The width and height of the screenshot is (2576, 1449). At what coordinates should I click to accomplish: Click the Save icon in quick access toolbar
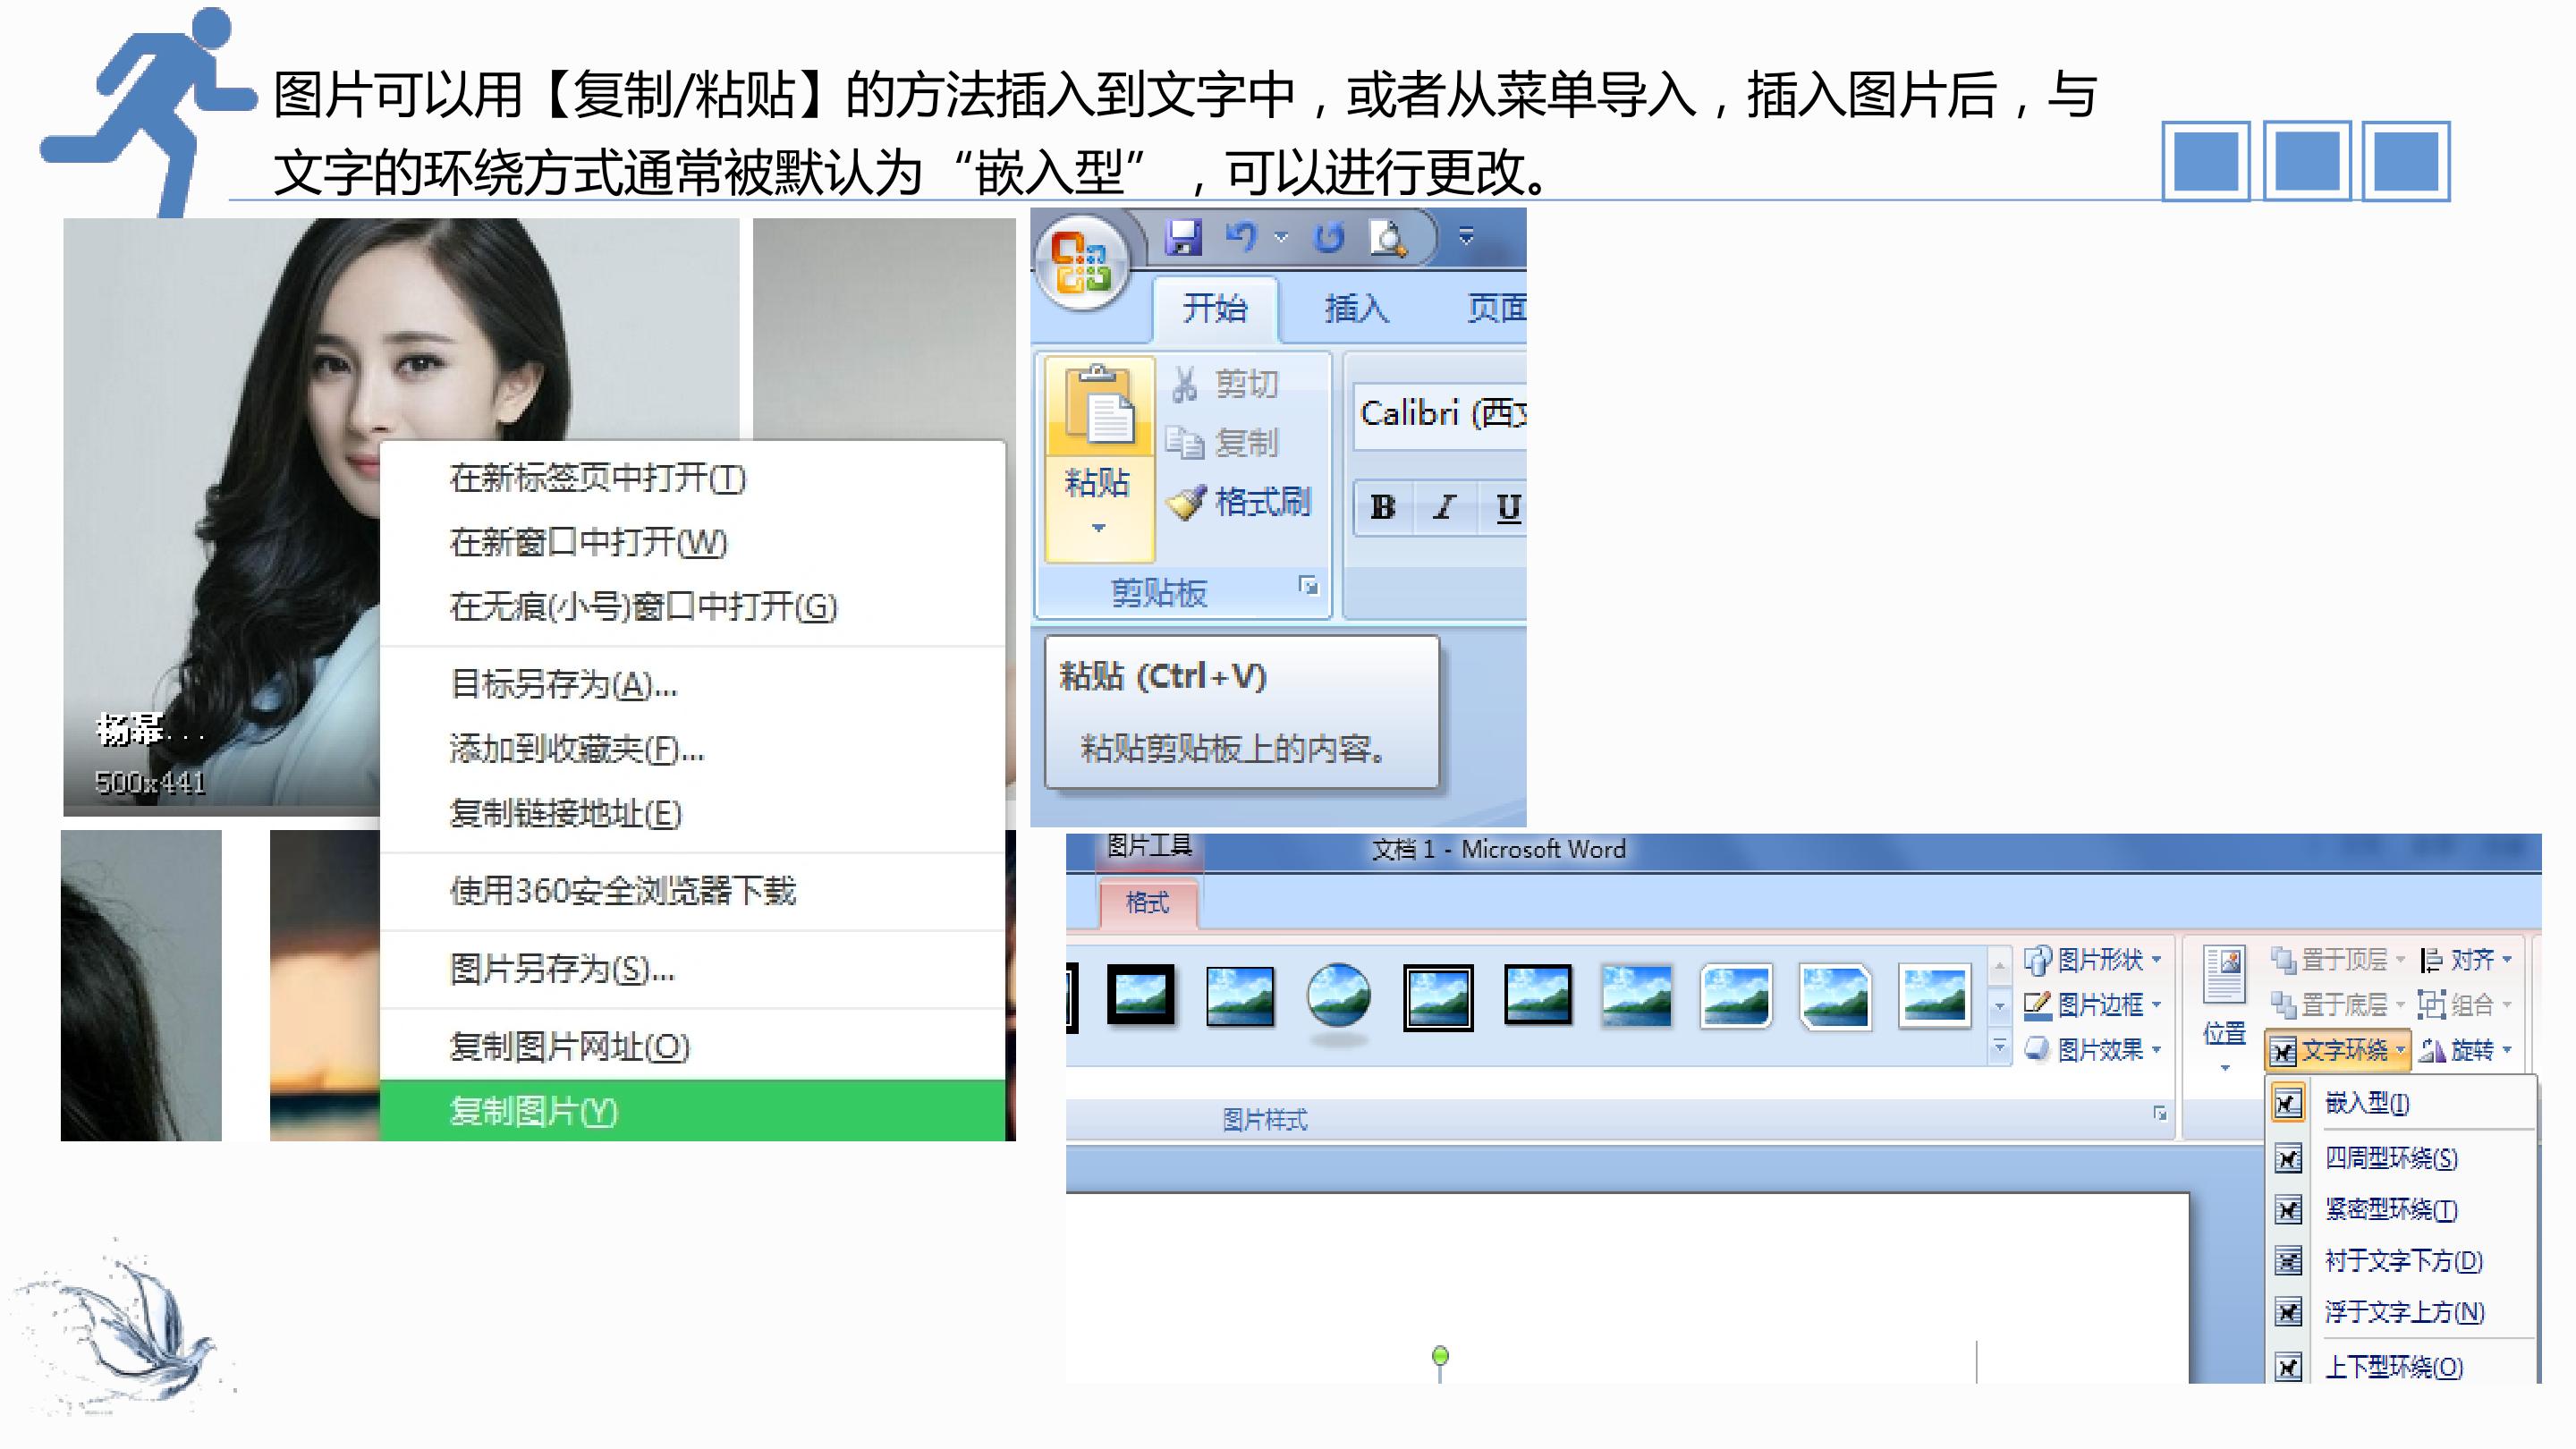click(x=1184, y=237)
